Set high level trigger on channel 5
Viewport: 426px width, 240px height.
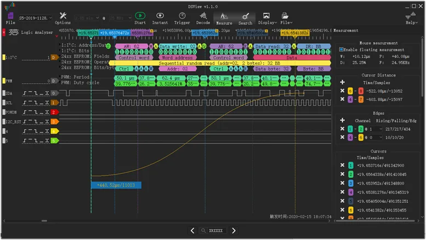pos(31,141)
